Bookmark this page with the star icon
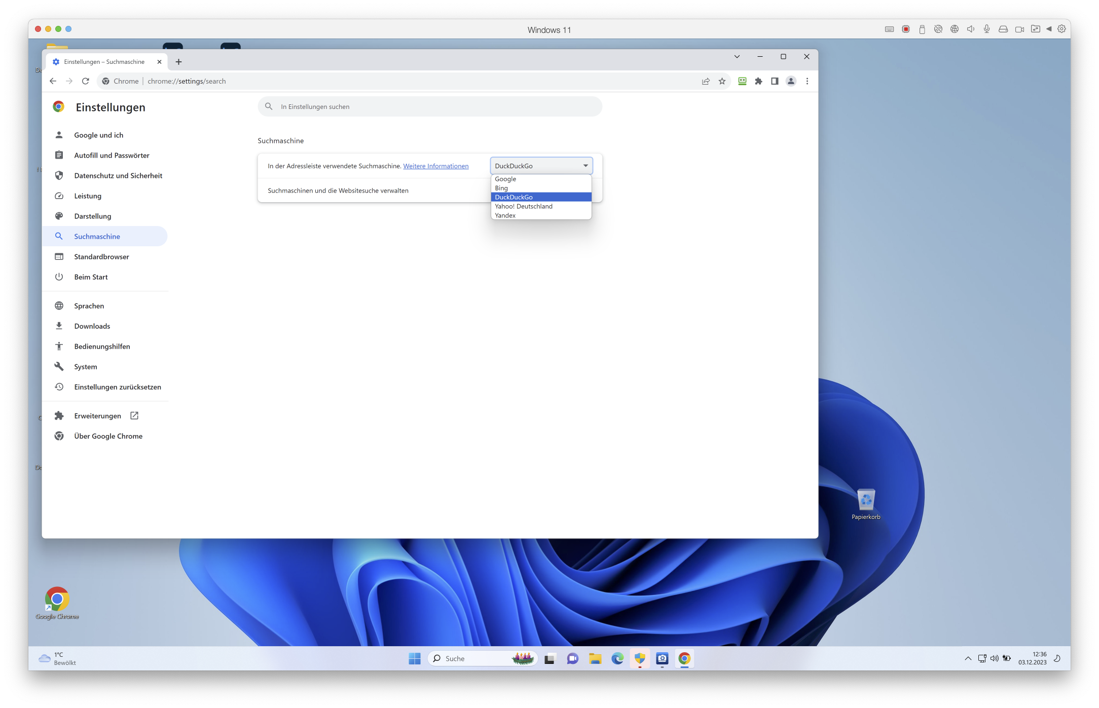Screen dimensions: 1099x708 click(722, 81)
